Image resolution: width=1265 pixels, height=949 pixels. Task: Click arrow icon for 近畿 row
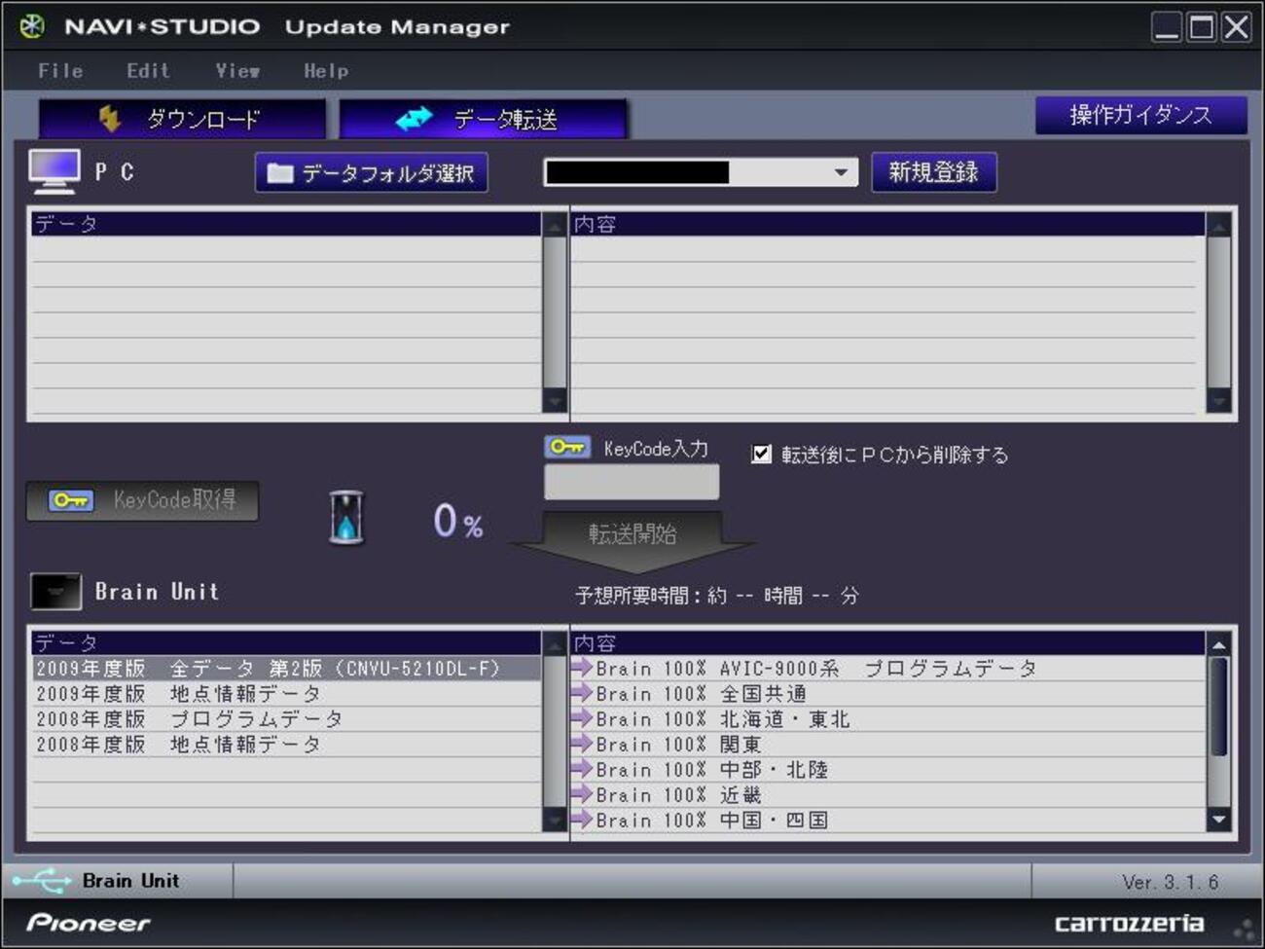point(582,794)
